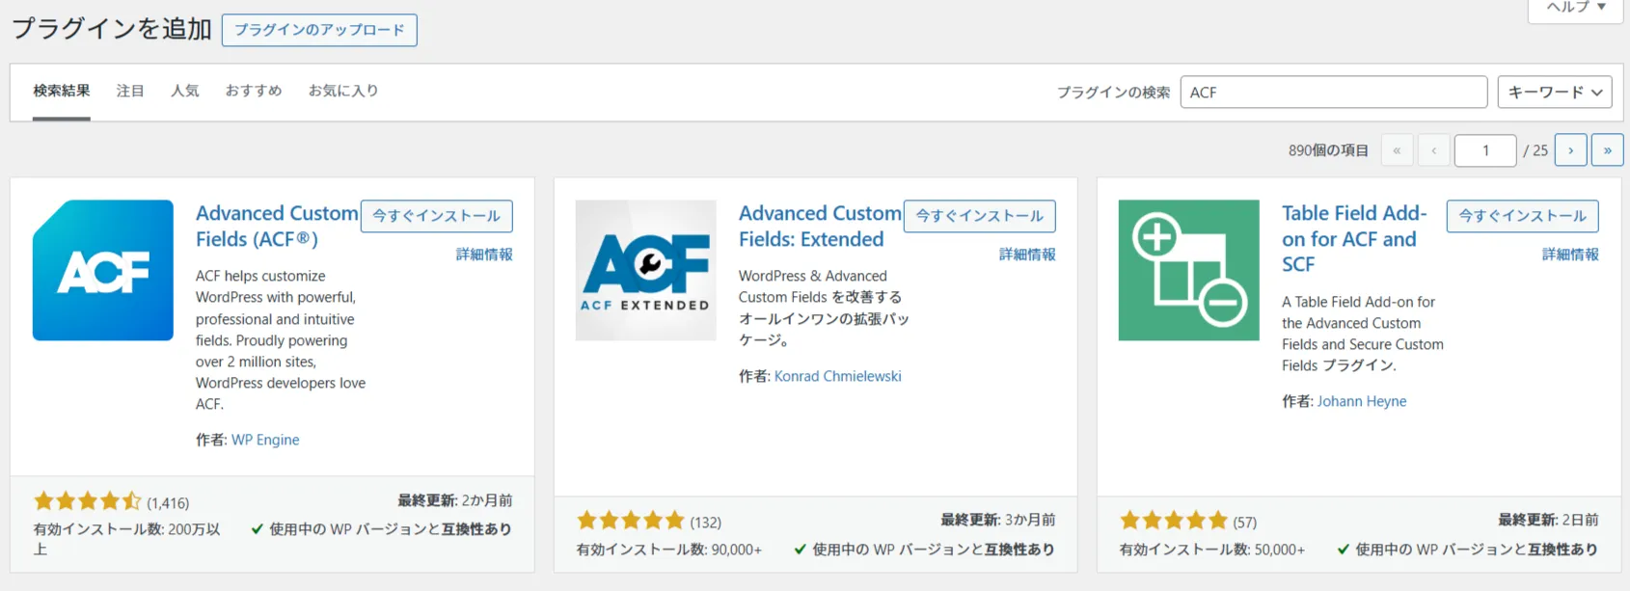The height and width of the screenshot is (591, 1630).
Task: Click 最終更新: 3か月前 text
Action: [x=998, y=520]
